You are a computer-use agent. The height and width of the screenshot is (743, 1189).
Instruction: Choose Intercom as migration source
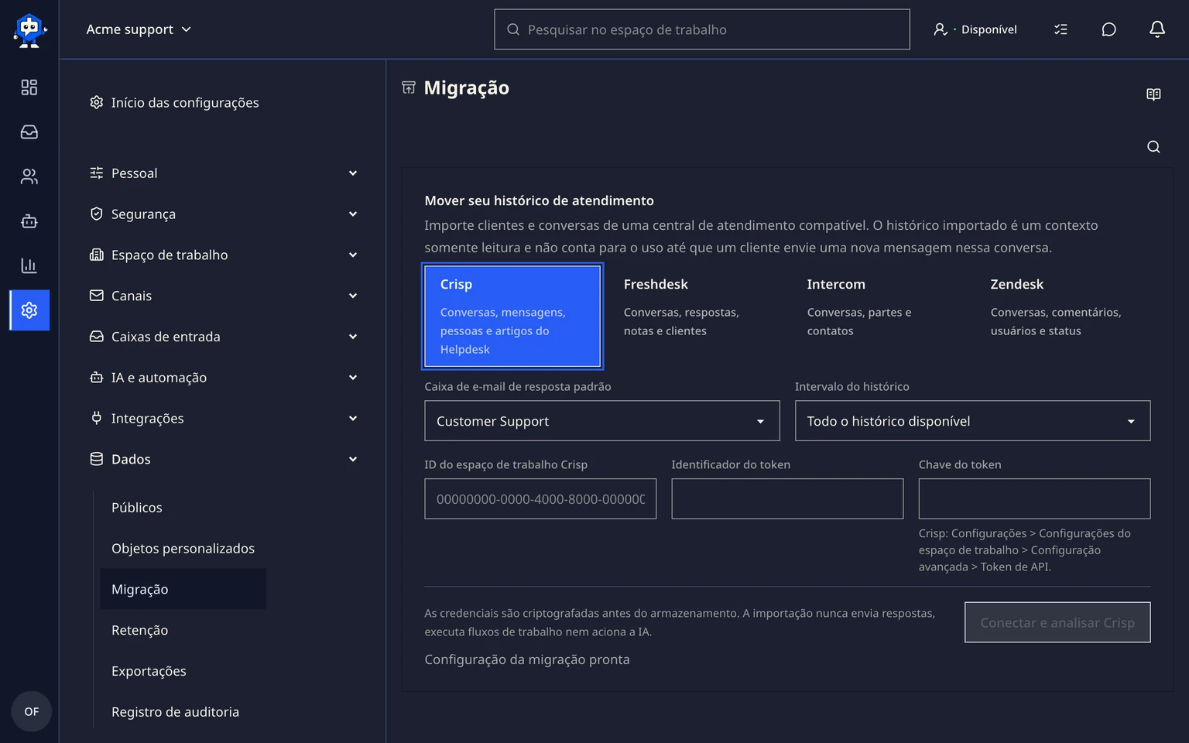879,316
